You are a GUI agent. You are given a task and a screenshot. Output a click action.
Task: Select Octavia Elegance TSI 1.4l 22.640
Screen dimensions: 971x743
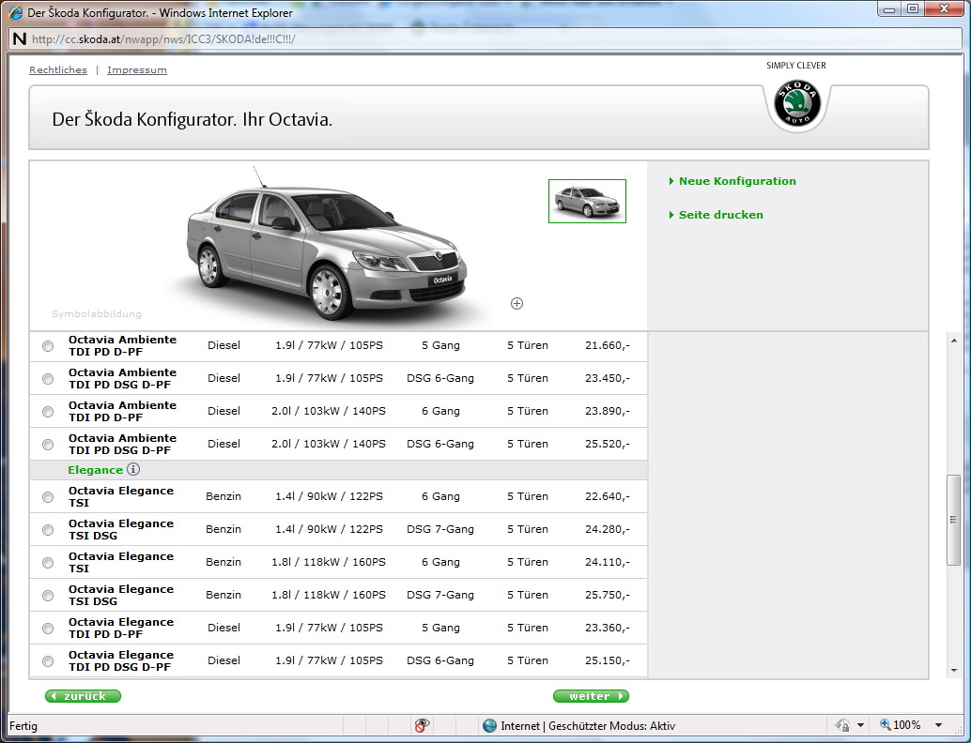[x=48, y=497]
